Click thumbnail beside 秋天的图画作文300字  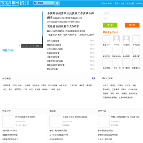coord(8,122)
